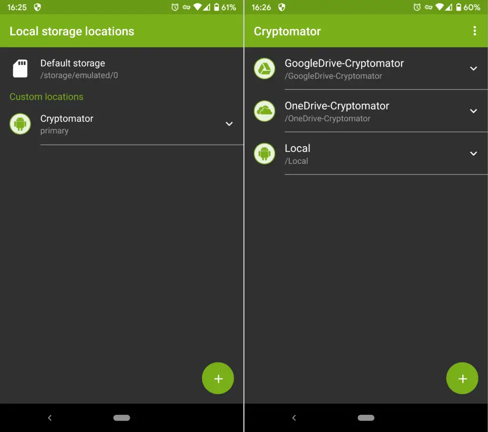
Task: Tap the Local storage locations title
Action: pos(72,31)
